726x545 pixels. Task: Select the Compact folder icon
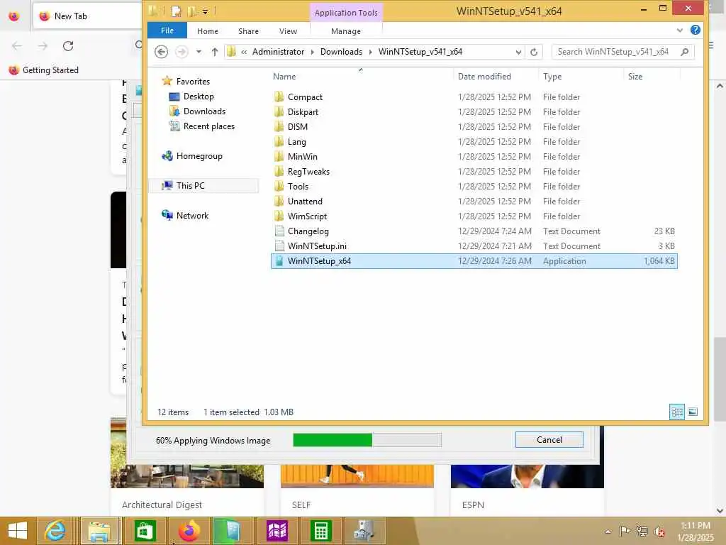coord(279,97)
